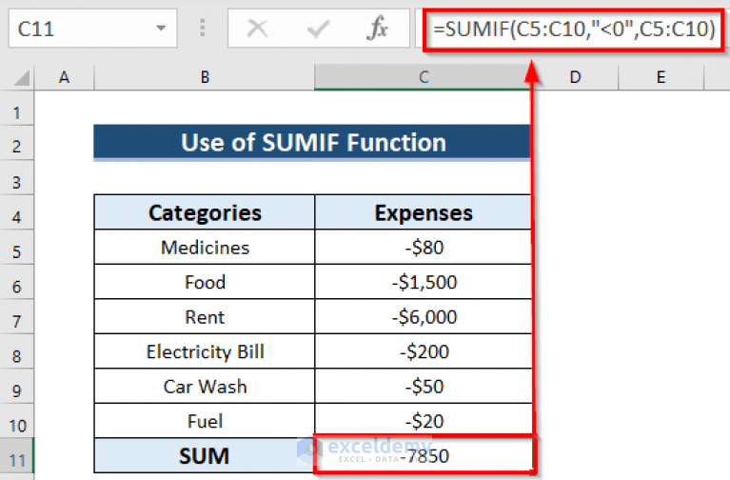Click the 'Categories' header cell
This screenshot has height=480, width=730.
click(x=205, y=212)
